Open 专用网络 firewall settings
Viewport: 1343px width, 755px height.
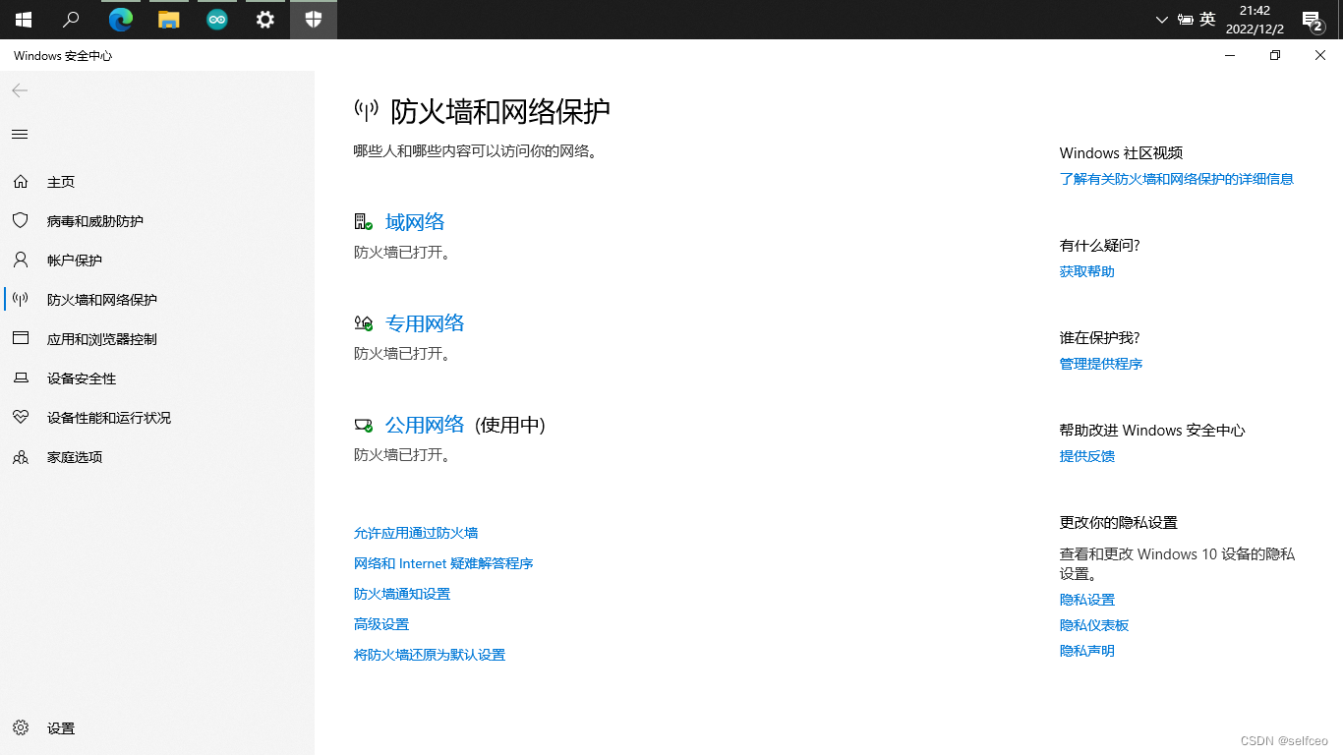[x=425, y=323]
